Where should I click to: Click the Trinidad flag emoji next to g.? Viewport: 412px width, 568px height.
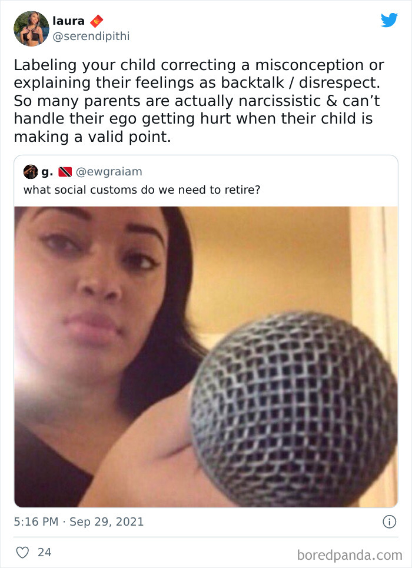click(65, 172)
